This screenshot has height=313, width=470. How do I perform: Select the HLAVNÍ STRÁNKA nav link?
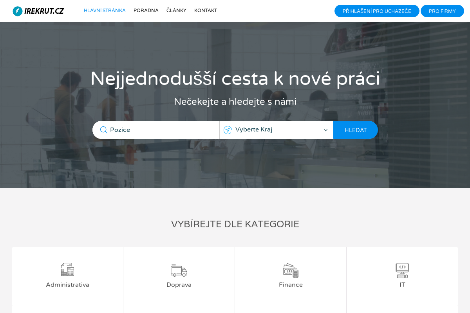tap(105, 11)
